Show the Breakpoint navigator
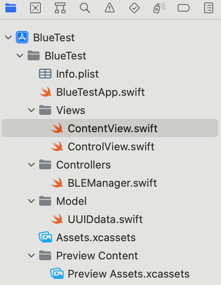Viewport: 221px width, 285px height. tap(183, 8)
